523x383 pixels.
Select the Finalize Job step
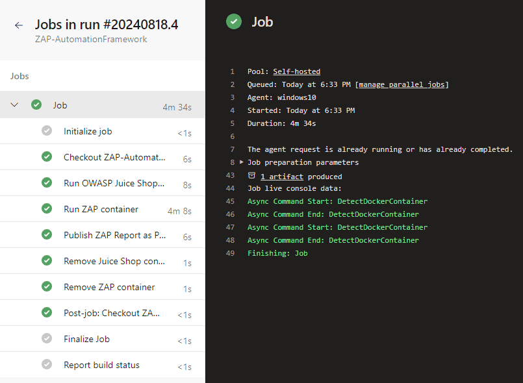tap(103, 339)
